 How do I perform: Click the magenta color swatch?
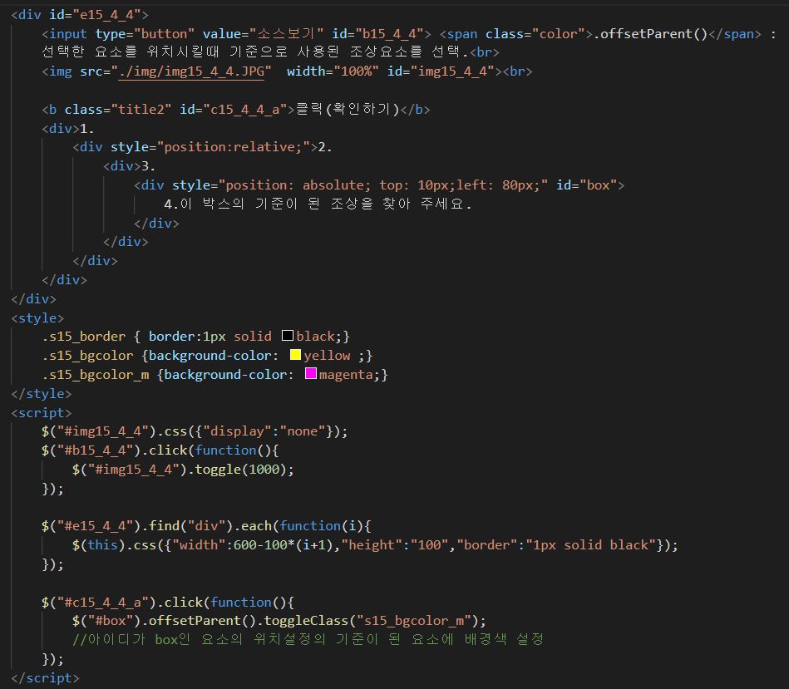311,375
